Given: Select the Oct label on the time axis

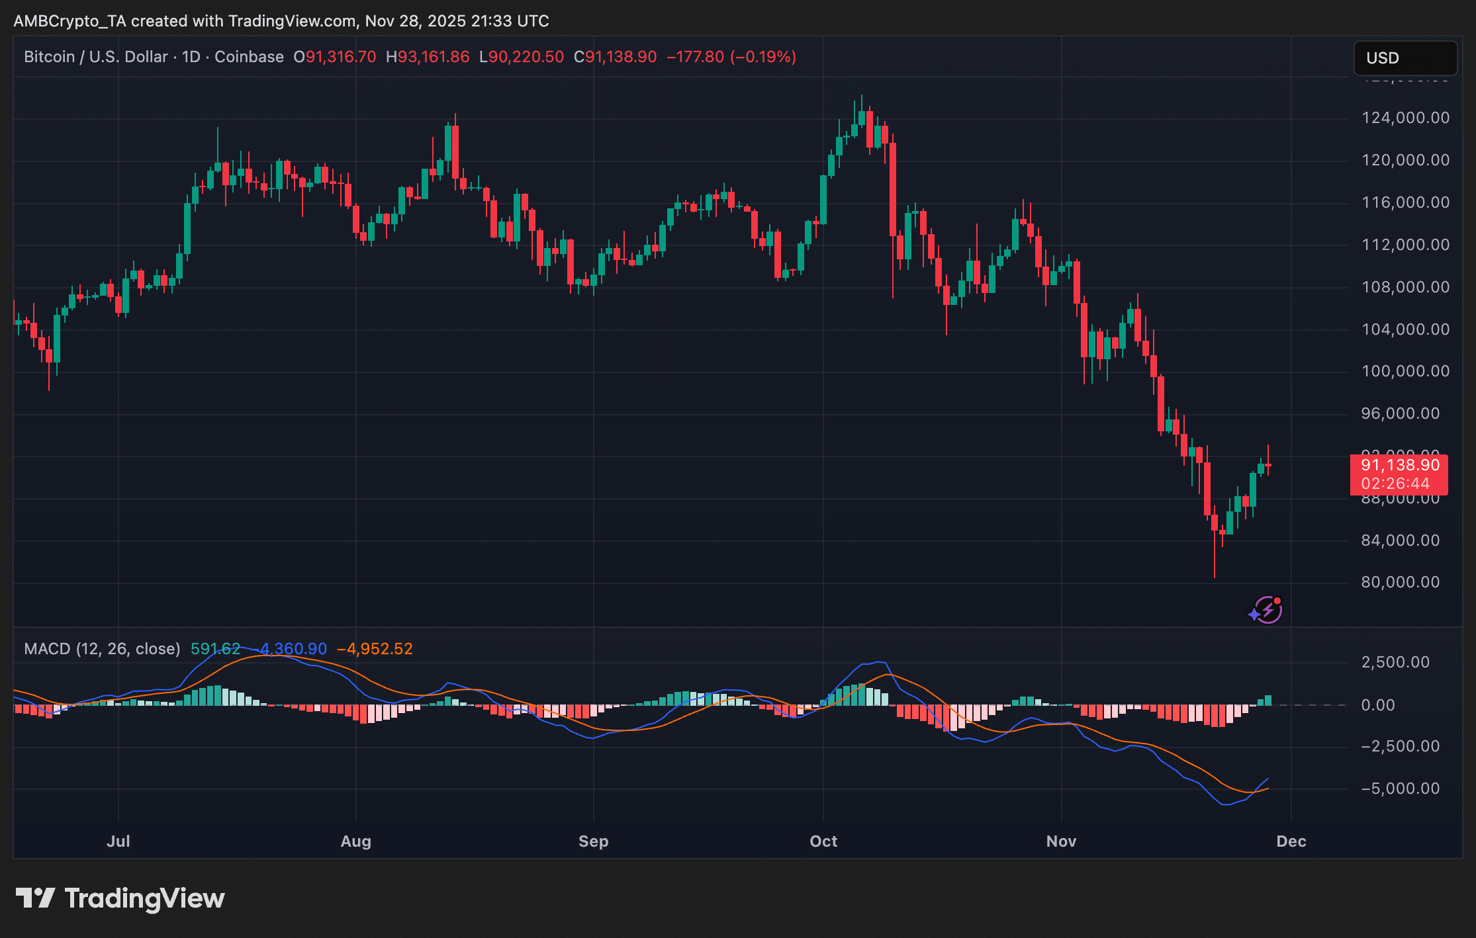Looking at the screenshot, I should coord(823,841).
